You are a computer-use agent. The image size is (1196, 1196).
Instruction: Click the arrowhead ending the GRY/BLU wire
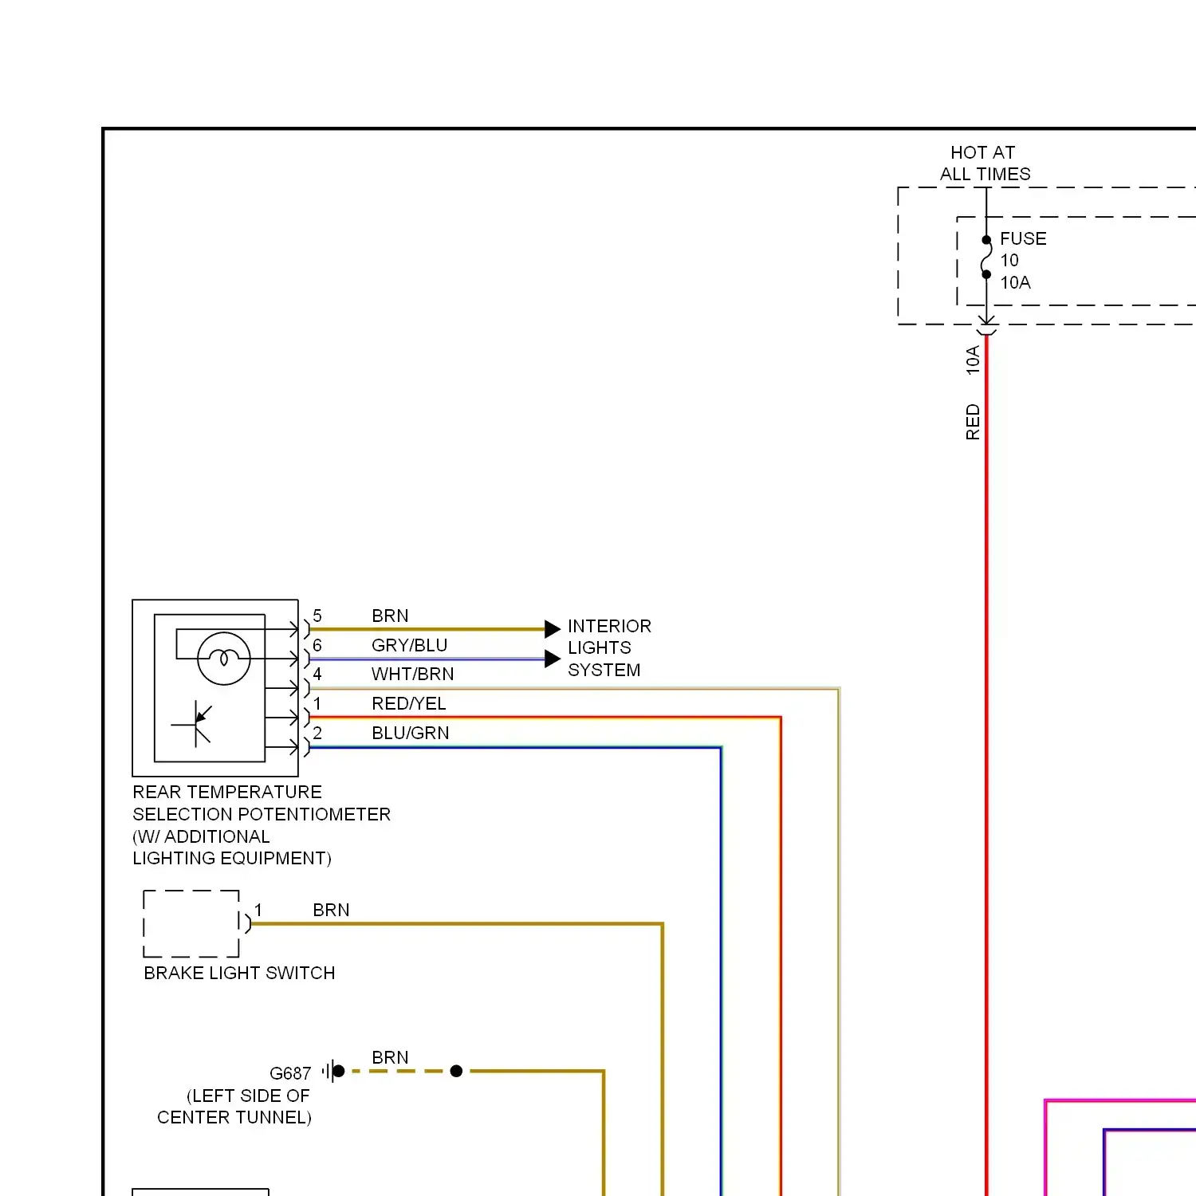click(553, 659)
